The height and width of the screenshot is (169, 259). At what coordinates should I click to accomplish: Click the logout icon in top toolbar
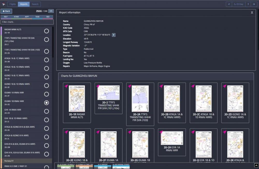[x=254, y=4]
